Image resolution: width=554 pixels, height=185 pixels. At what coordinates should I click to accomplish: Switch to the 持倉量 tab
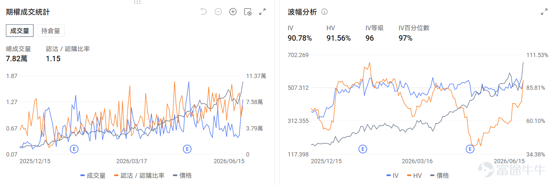pos(50,31)
